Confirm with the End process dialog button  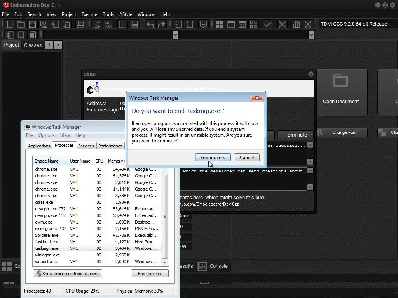tap(213, 158)
